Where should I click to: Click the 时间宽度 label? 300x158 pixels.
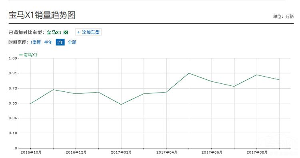(18, 42)
